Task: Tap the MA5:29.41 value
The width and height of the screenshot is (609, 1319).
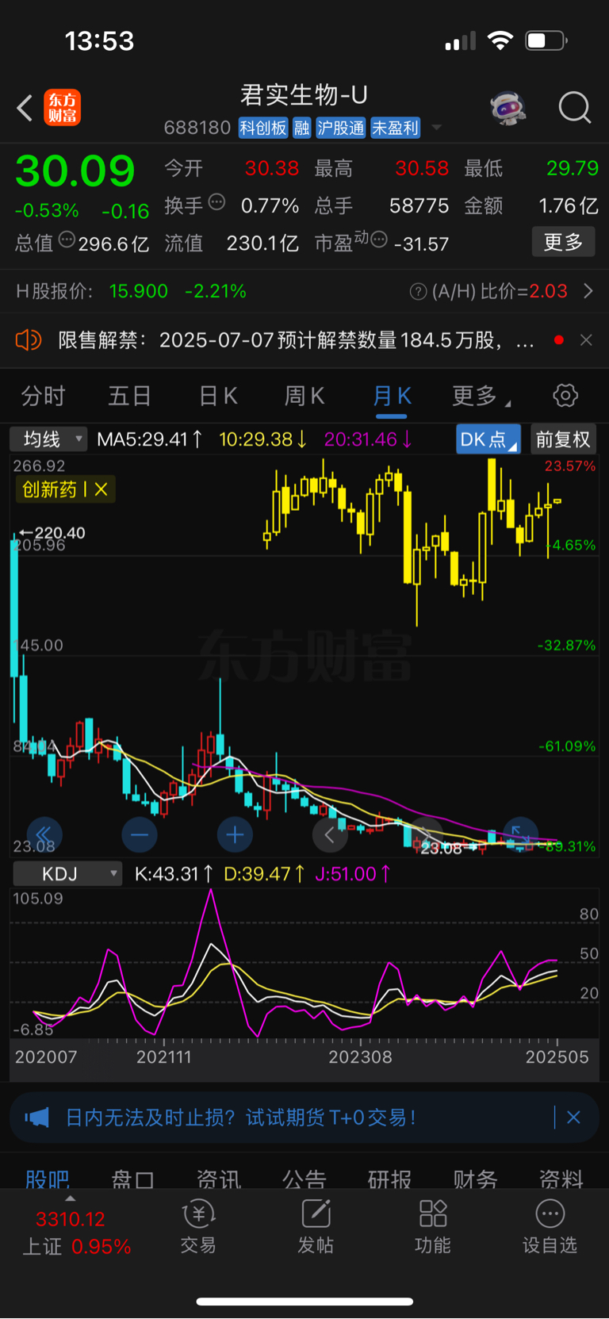Action: [x=149, y=439]
